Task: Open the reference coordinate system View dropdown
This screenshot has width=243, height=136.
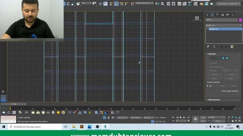Action: (x=86, y=3)
